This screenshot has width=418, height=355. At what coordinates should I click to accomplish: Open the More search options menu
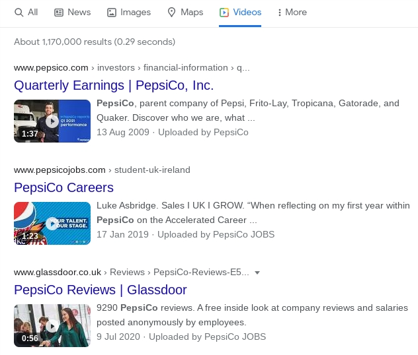coord(292,13)
